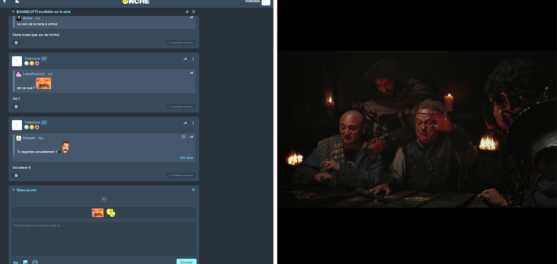Screen dimensions: 557x264
Task: Open options menu of 'Oui ?' post
Action: point(193,59)
